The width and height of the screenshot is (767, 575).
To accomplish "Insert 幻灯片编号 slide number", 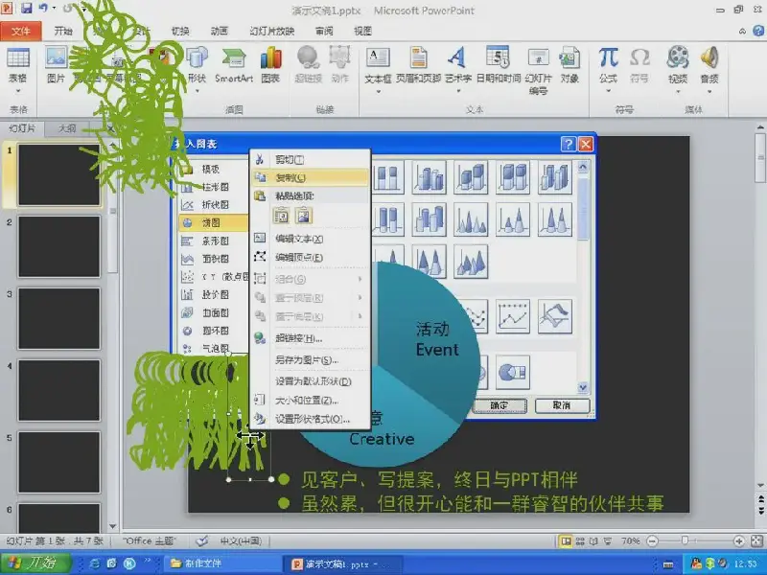I will point(538,70).
